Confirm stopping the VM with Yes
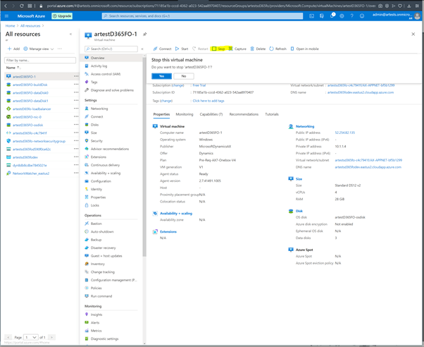This screenshot has width=424, height=347. [x=161, y=76]
